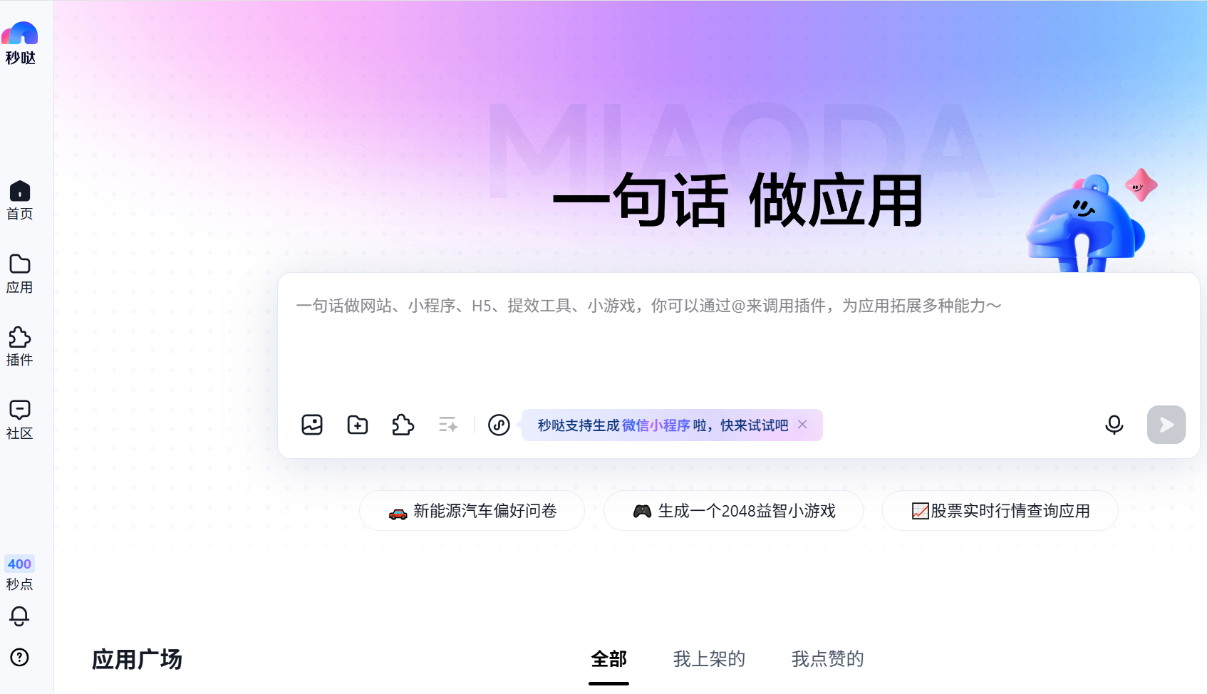Choose the 新能源汽车偏好问卷 suggestion
Image resolution: width=1207 pixels, height=694 pixels.
472,511
